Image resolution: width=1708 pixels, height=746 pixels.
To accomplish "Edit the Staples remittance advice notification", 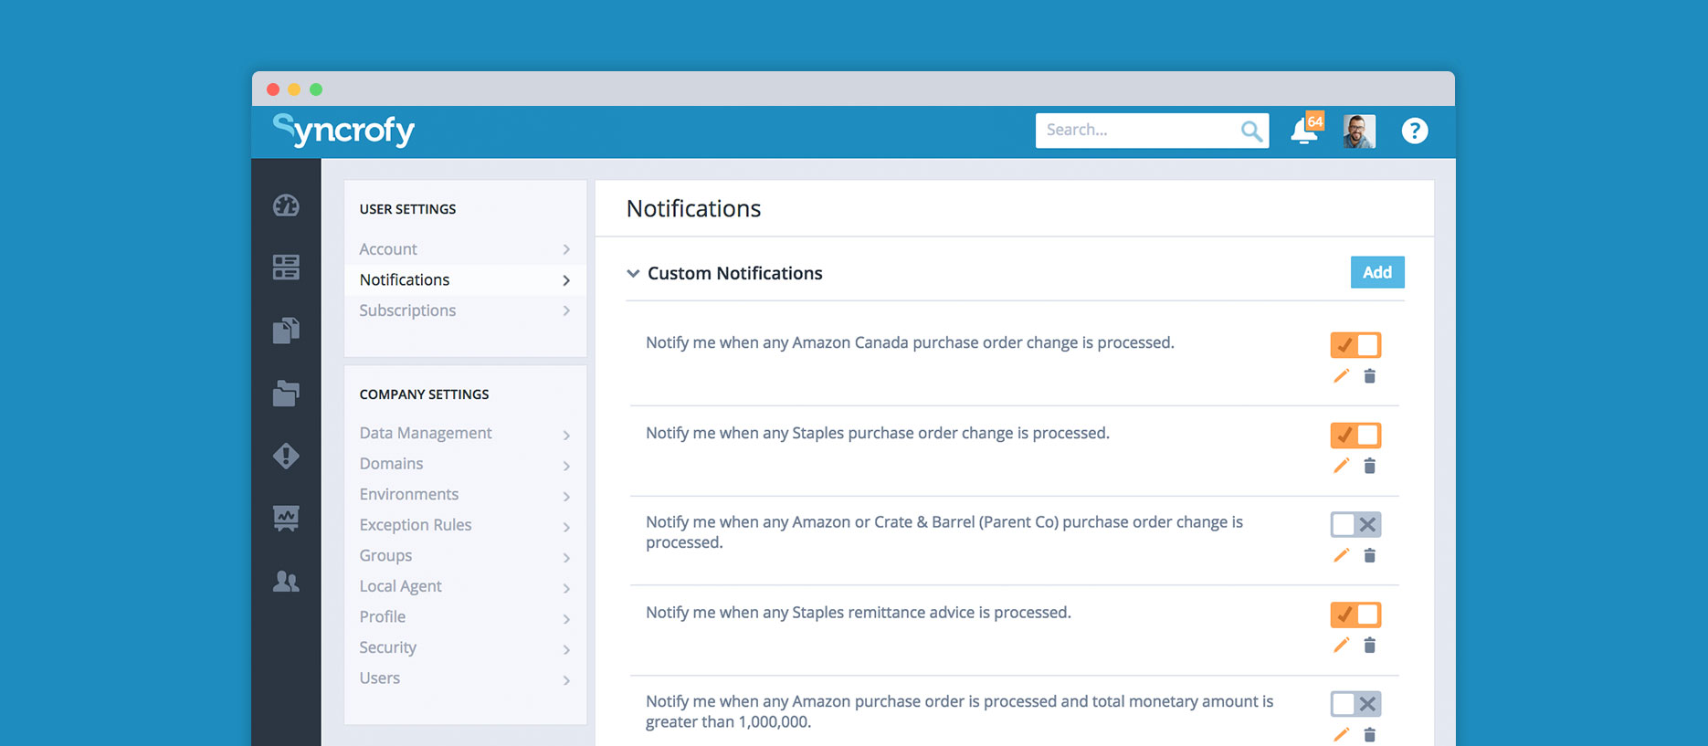I will pyautogui.click(x=1341, y=646).
